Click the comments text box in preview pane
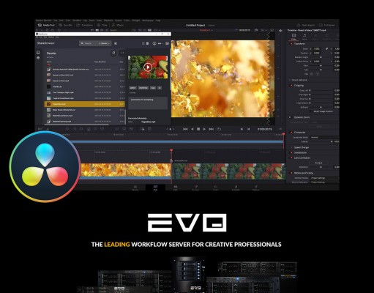 click(x=148, y=103)
